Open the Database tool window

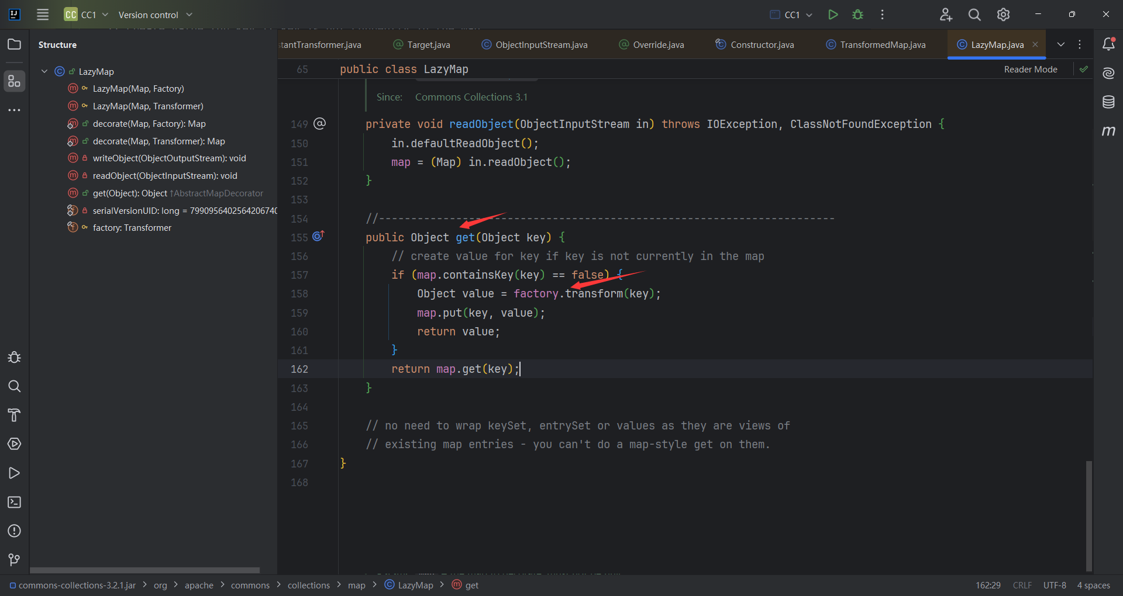pyautogui.click(x=1108, y=102)
